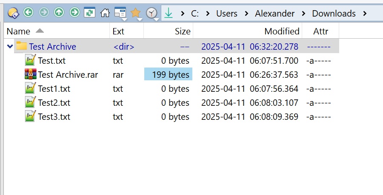Viewport: 383px width, 195px height.
Task: Click the Alexander breadcrumb segment
Action: pos(274,14)
